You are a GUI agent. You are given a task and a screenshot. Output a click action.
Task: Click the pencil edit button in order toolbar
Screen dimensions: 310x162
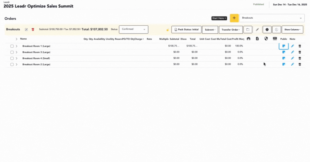(257, 30)
